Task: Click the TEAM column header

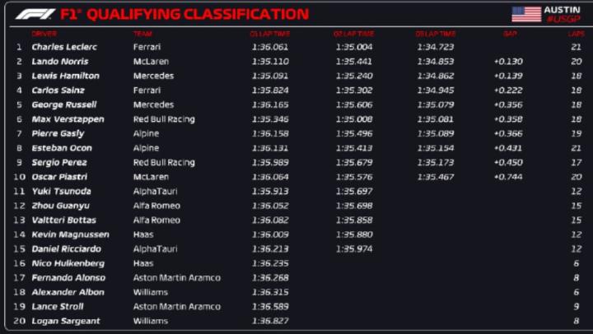Action: [142, 34]
